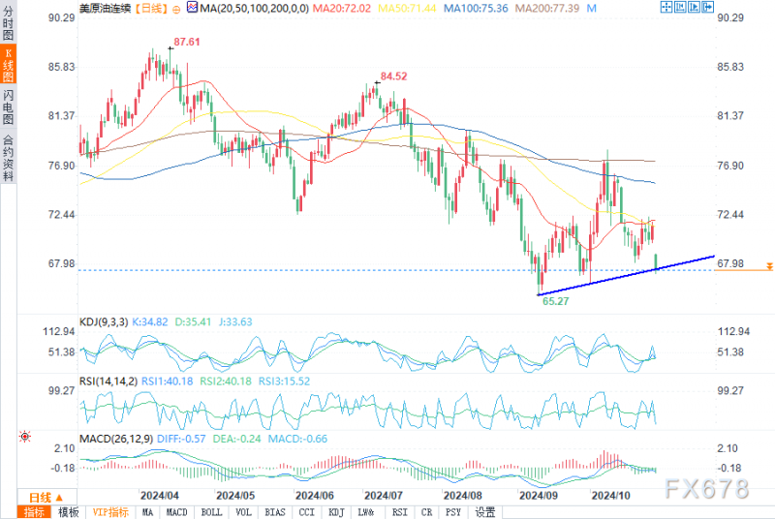Click the second chart toolbar icon at top right
This screenshot has height=519, width=775.
(680, 7)
